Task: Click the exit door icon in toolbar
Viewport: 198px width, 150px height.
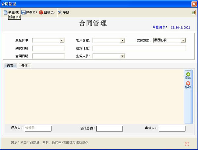Action: coord(194,12)
